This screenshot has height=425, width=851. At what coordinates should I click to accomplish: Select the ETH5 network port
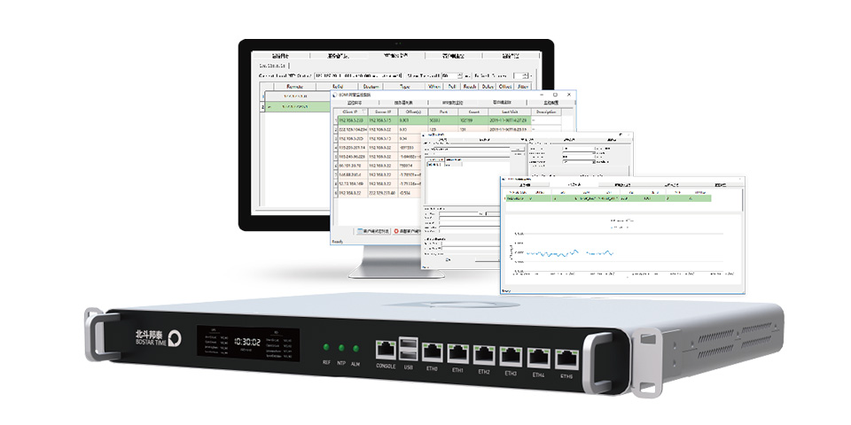coord(565,359)
